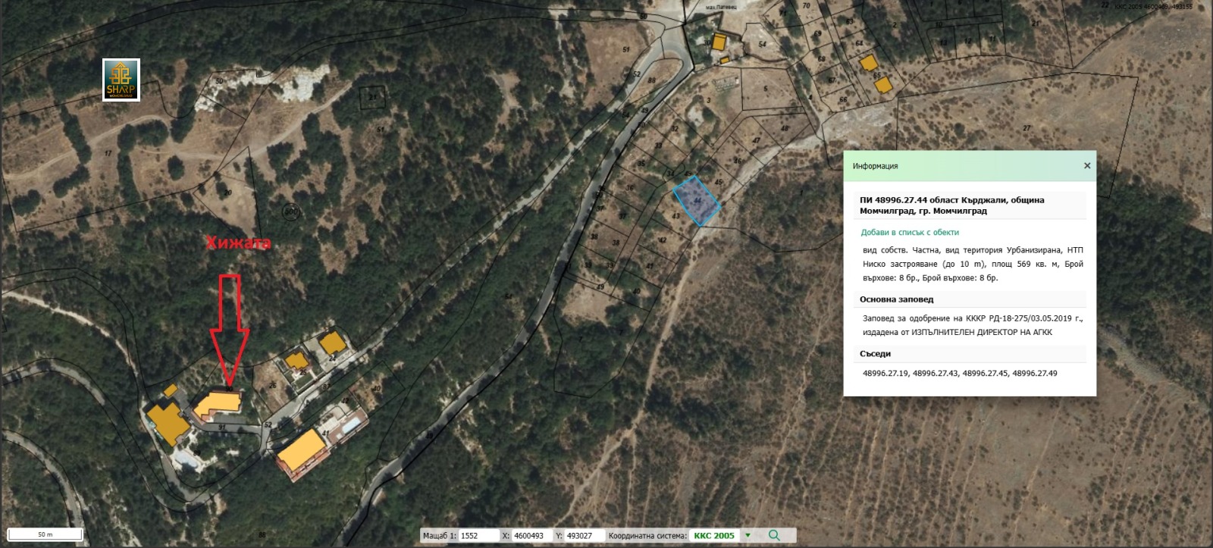This screenshot has width=1213, height=548.
Task: Click the 'ПИ 48996.27.44 област Кърджали' heading
Action: click(x=952, y=205)
